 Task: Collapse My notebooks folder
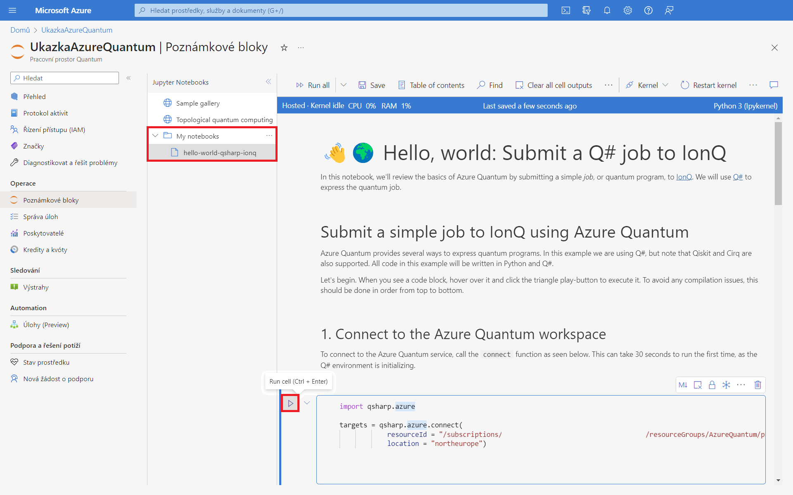pyautogui.click(x=155, y=136)
